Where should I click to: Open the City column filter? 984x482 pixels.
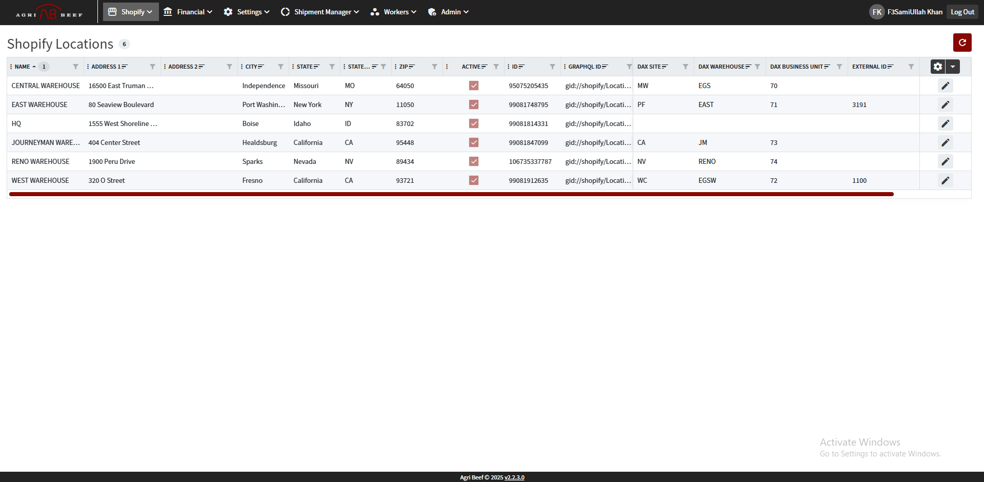[x=280, y=67]
